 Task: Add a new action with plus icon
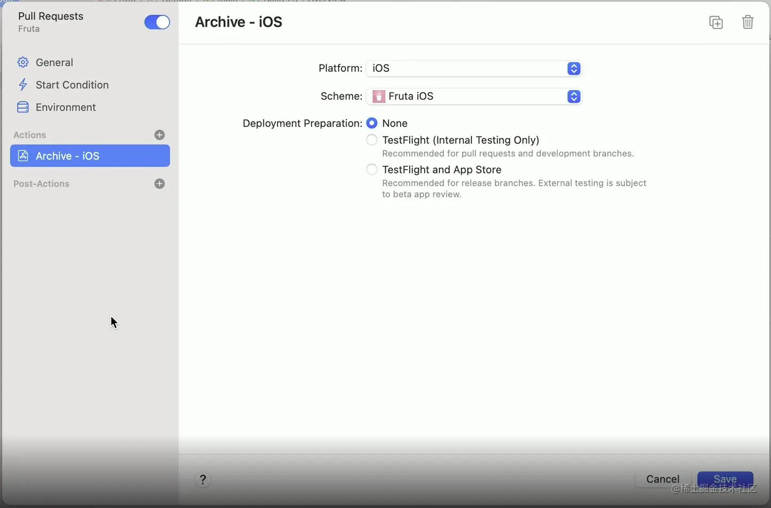click(159, 135)
